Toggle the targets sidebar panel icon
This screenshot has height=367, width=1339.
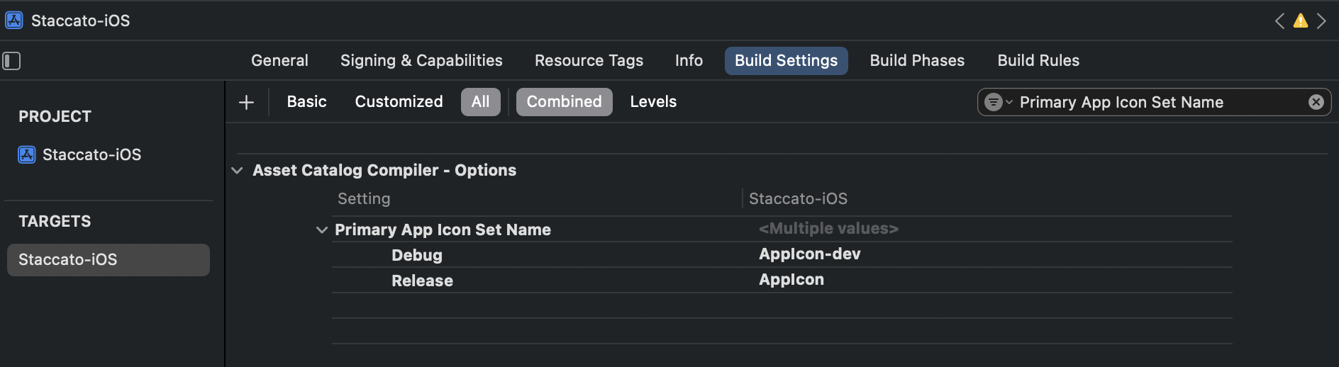(x=11, y=61)
